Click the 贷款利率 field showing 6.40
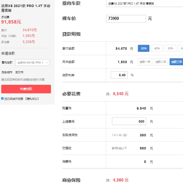This screenshot has height=183, width=183. click(119, 75)
